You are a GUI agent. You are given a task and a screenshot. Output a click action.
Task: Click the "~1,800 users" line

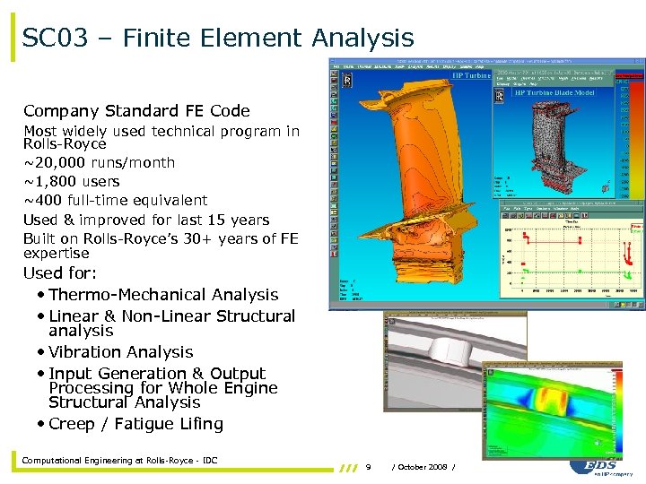72,181
